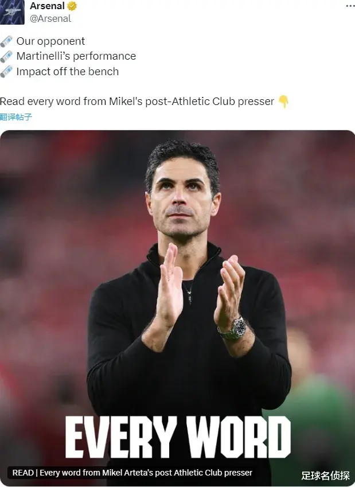Click the pointing-down hand emoji
Viewport: 355px width, 487px height.
coord(283,102)
